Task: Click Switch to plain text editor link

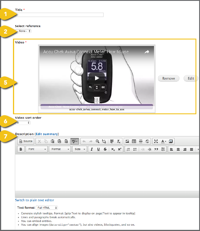Action: pyautogui.click(x=34, y=200)
